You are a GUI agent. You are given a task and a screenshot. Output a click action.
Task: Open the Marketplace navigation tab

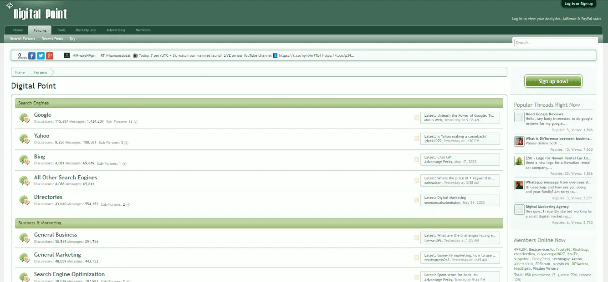coord(86,30)
